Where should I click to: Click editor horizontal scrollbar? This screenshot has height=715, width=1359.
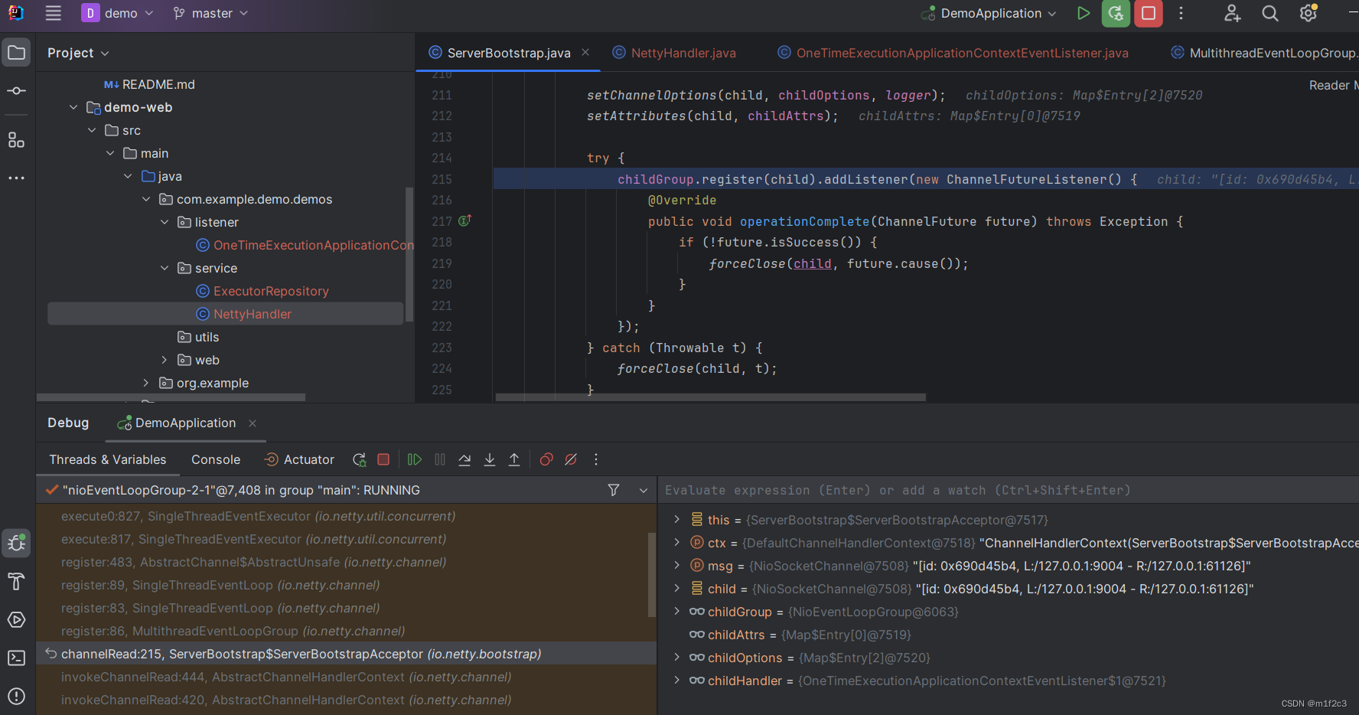(711, 397)
